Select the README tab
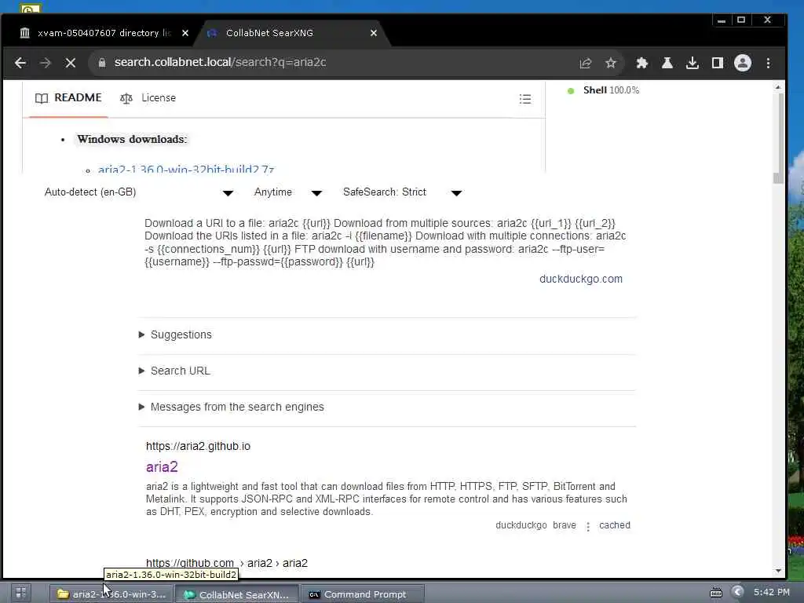This screenshot has width=804, height=603. [x=68, y=98]
